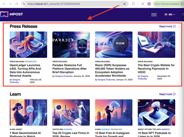184x137 pixels.
Task: Open Rezor (RZR) Surpasses 400,000 headline
Action: [x=112, y=70]
